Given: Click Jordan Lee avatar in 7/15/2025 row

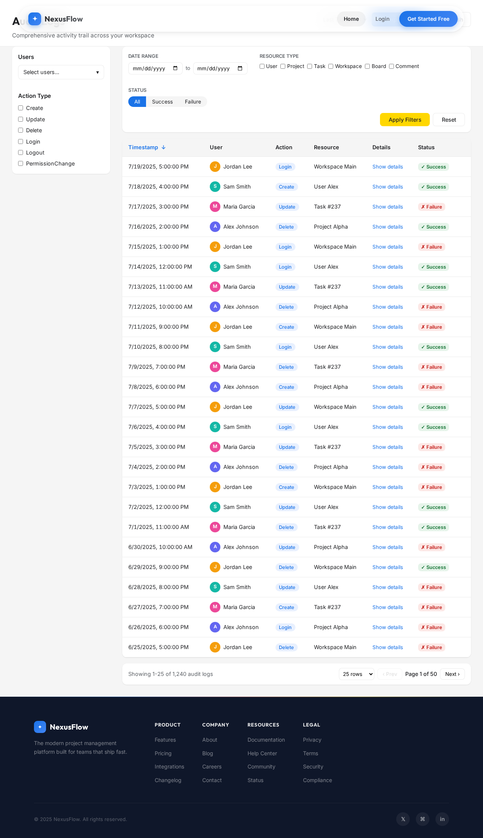Looking at the screenshot, I should 215,247.
